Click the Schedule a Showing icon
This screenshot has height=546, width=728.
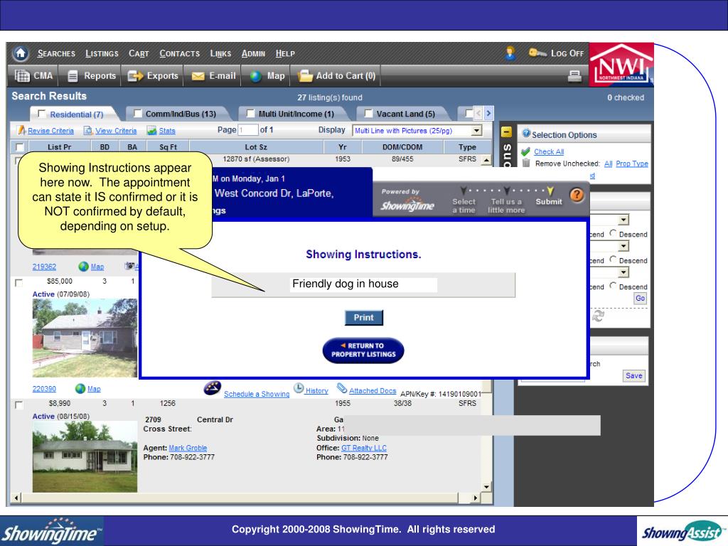point(212,388)
